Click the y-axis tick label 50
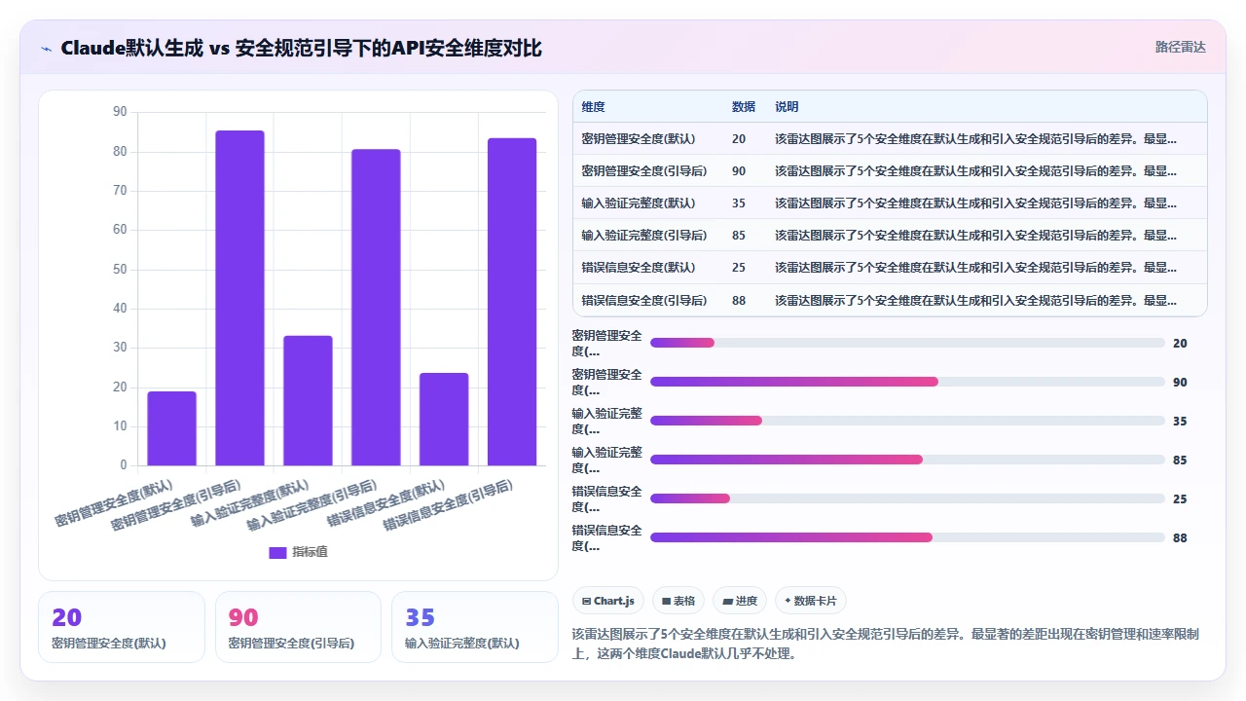The width and height of the screenshot is (1246, 701). (120, 269)
